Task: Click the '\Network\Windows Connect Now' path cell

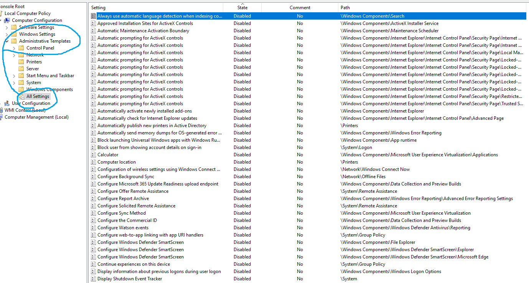Action: (x=375, y=169)
